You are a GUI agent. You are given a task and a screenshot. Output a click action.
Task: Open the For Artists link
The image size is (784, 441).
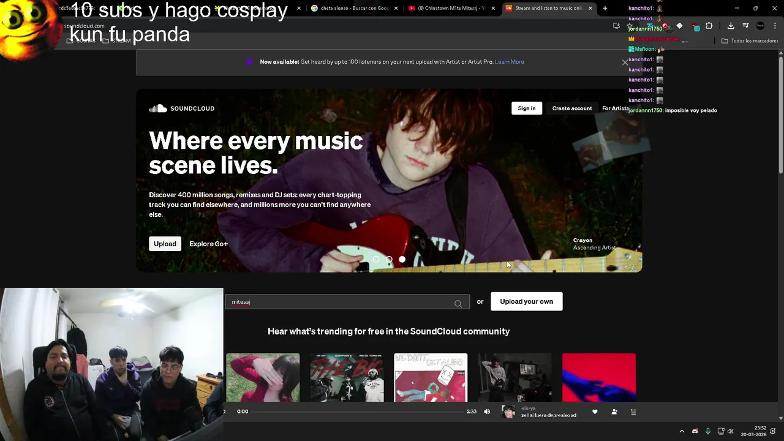tap(616, 108)
